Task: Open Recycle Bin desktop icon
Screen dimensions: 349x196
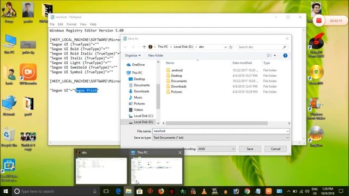Action: pos(9,137)
